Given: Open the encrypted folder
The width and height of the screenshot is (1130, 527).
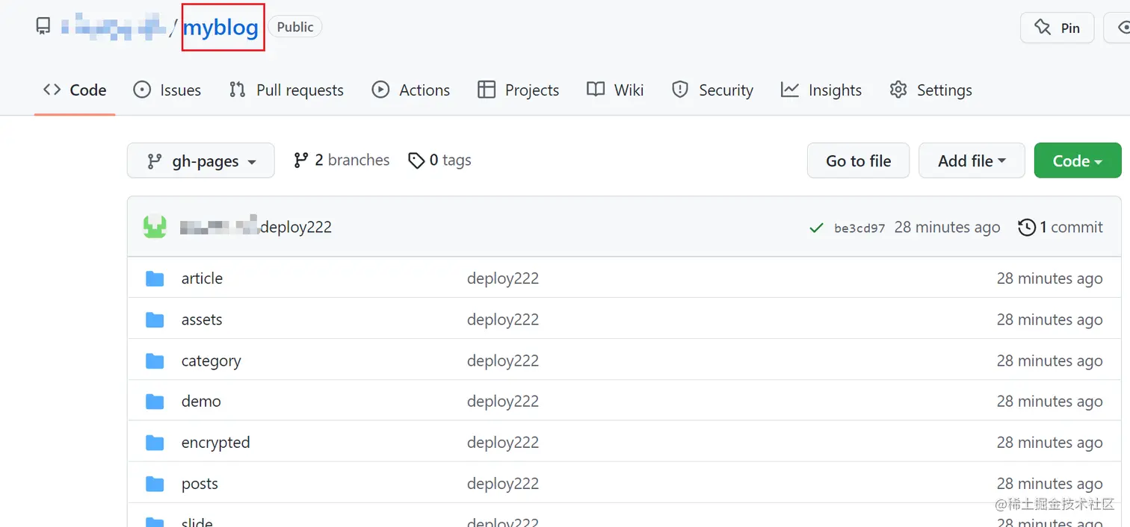Looking at the screenshot, I should 215,443.
